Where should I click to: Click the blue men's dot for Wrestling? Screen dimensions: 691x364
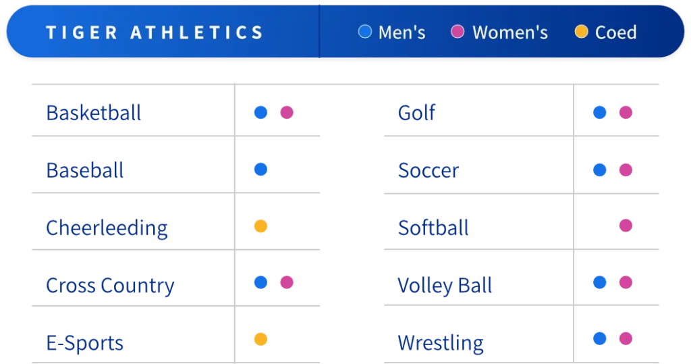(599, 338)
